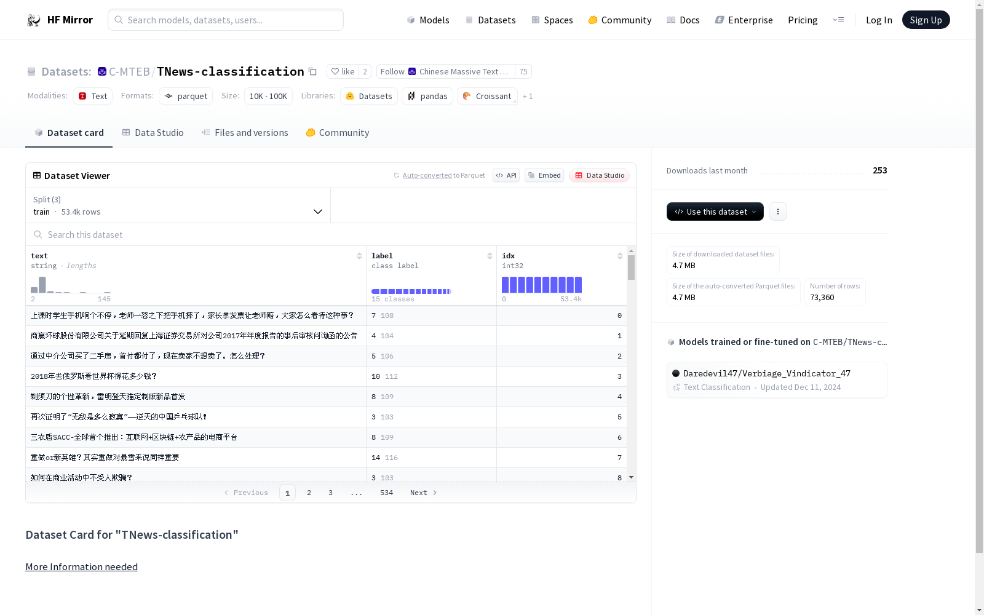984x615 pixels.
Task: Sort the text column
Action: click(x=359, y=256)
